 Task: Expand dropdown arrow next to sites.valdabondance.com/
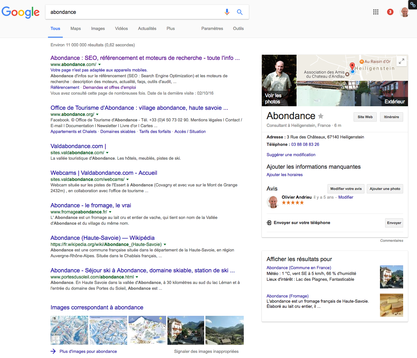pyautogui.click(x=107, y=153)
